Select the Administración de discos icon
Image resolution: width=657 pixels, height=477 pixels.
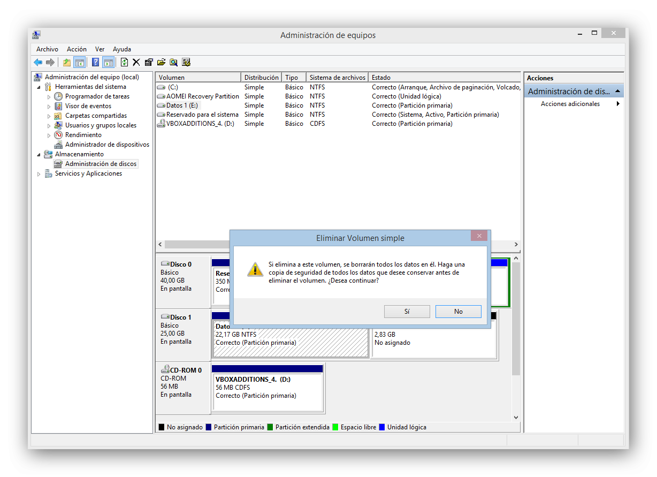point(58,164)
